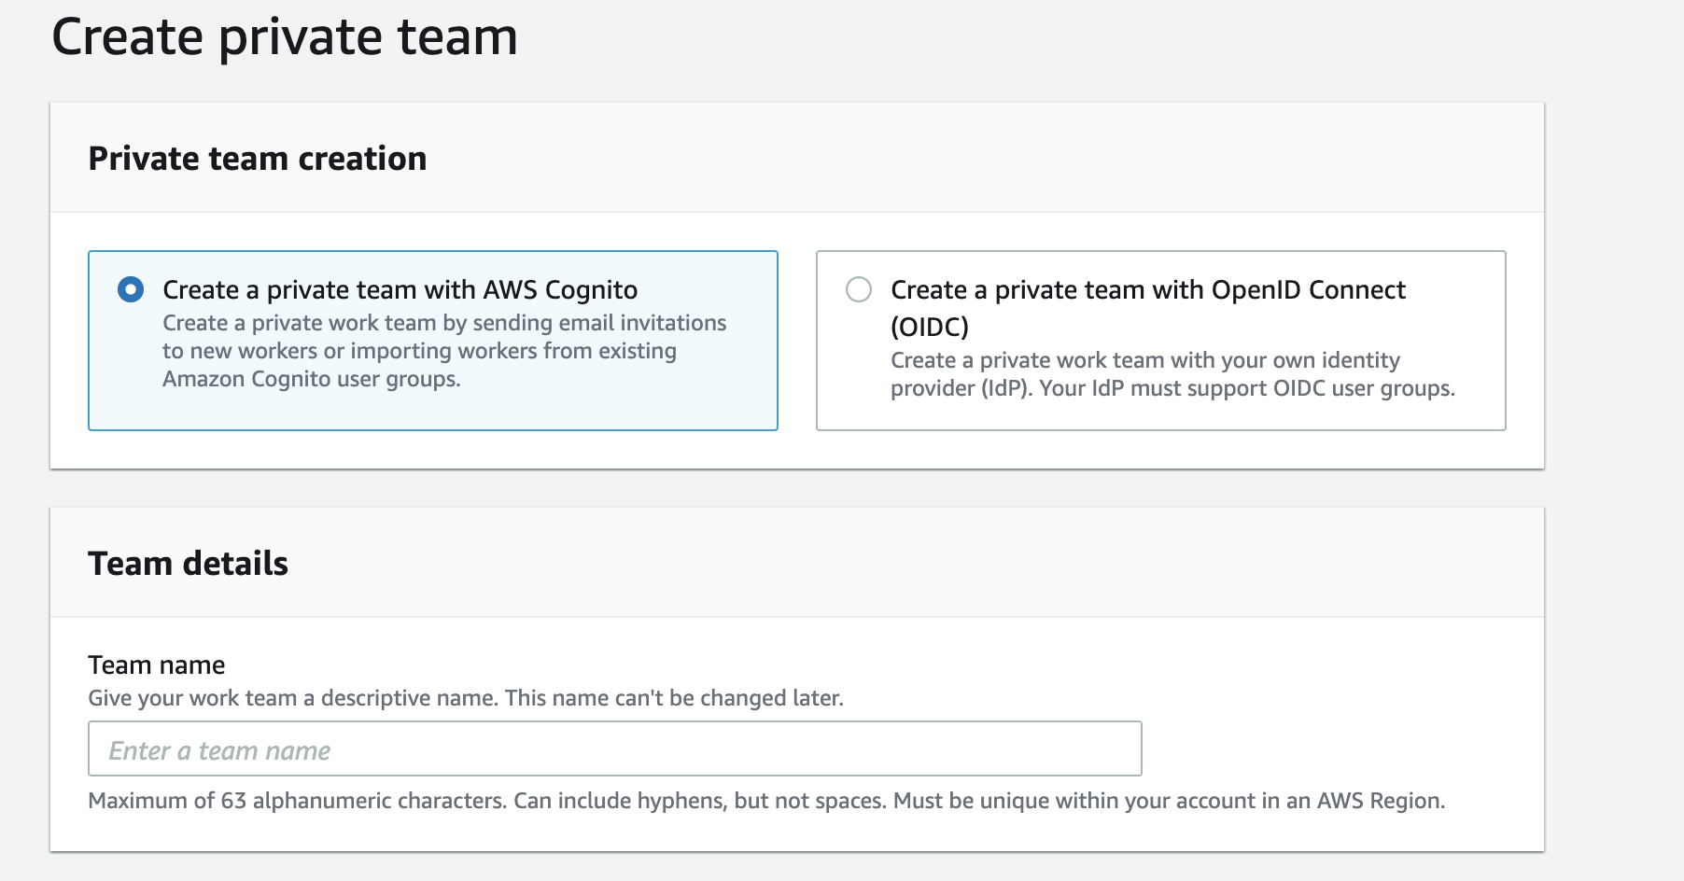Image resolution: width=1684 pixels, height=881 pixels.
Task: Click the 'Team name' field label
Action: [x=157, y=665]
